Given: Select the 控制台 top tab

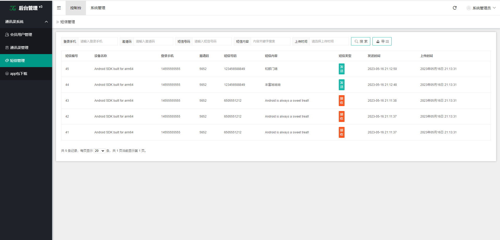Looking at the screenshot, I should click(76, 8).
